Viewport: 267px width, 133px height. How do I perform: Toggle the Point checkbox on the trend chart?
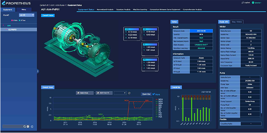point(154,94)
